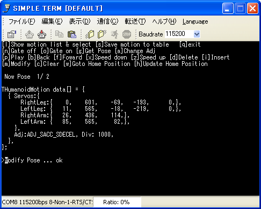Expand the Baudrate dropdown arrow

coord(197,34)
